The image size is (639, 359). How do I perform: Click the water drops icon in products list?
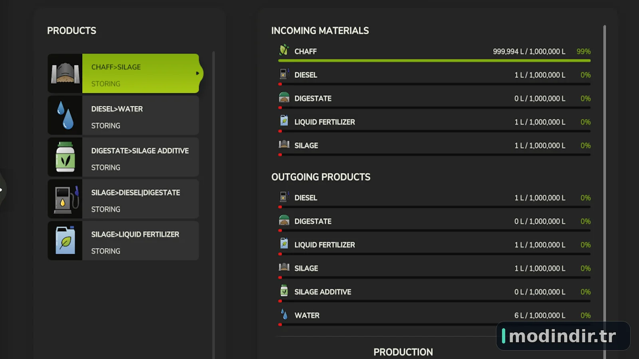65,115
